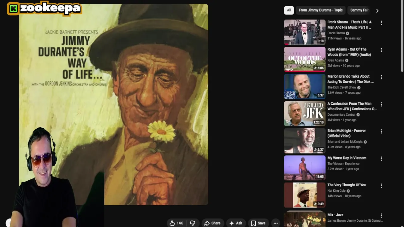Open title My Worst Day in Vietnam
The image size is (404, 227).
pos(347,158)
